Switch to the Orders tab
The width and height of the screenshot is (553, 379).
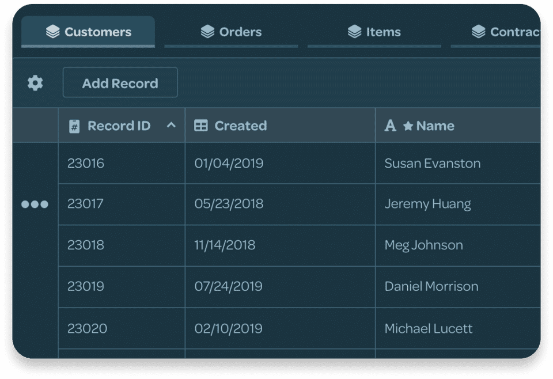[x=231, y=32]
